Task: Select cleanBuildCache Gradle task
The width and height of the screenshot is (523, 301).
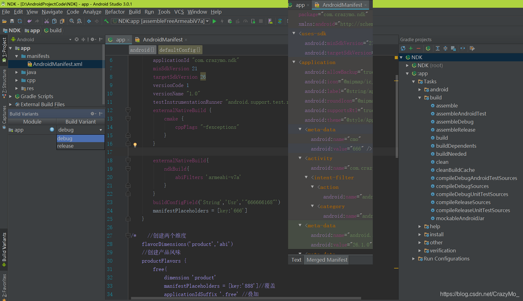Action: coord(455,170)
